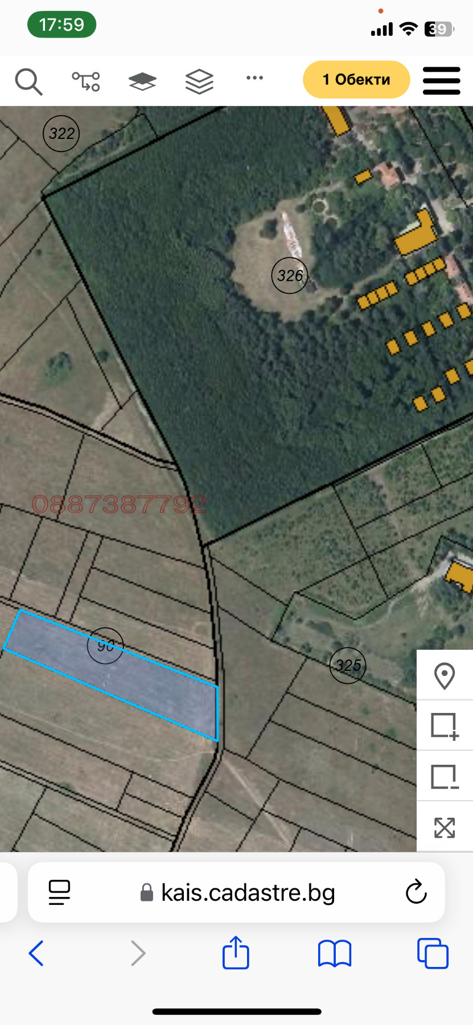Tap the '1 Обекти' button
The image size is (473, 1025).
click(356, 80)
